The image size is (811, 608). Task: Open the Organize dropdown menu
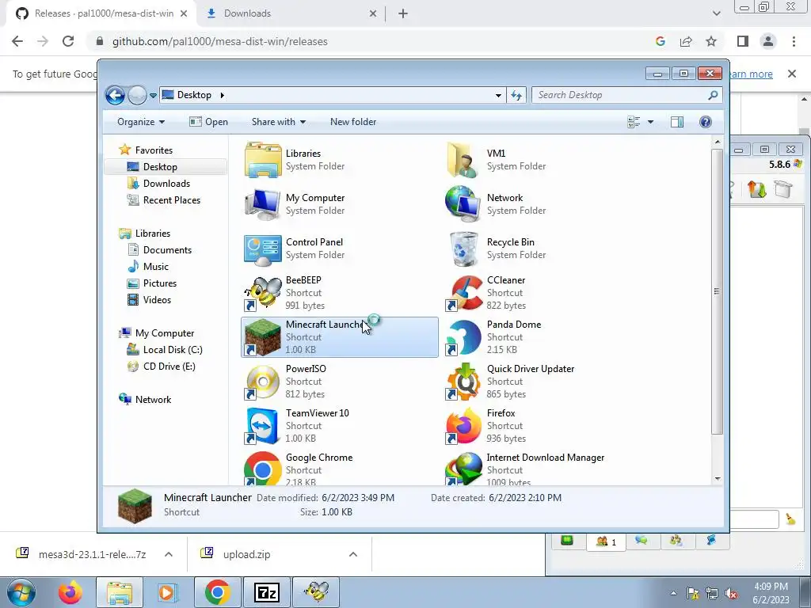141,122
